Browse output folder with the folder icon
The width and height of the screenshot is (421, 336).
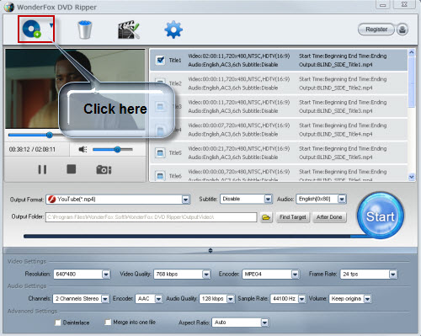coord(266,217)
